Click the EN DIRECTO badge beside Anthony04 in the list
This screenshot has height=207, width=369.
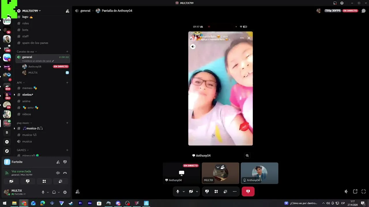(x=61, y=66)
